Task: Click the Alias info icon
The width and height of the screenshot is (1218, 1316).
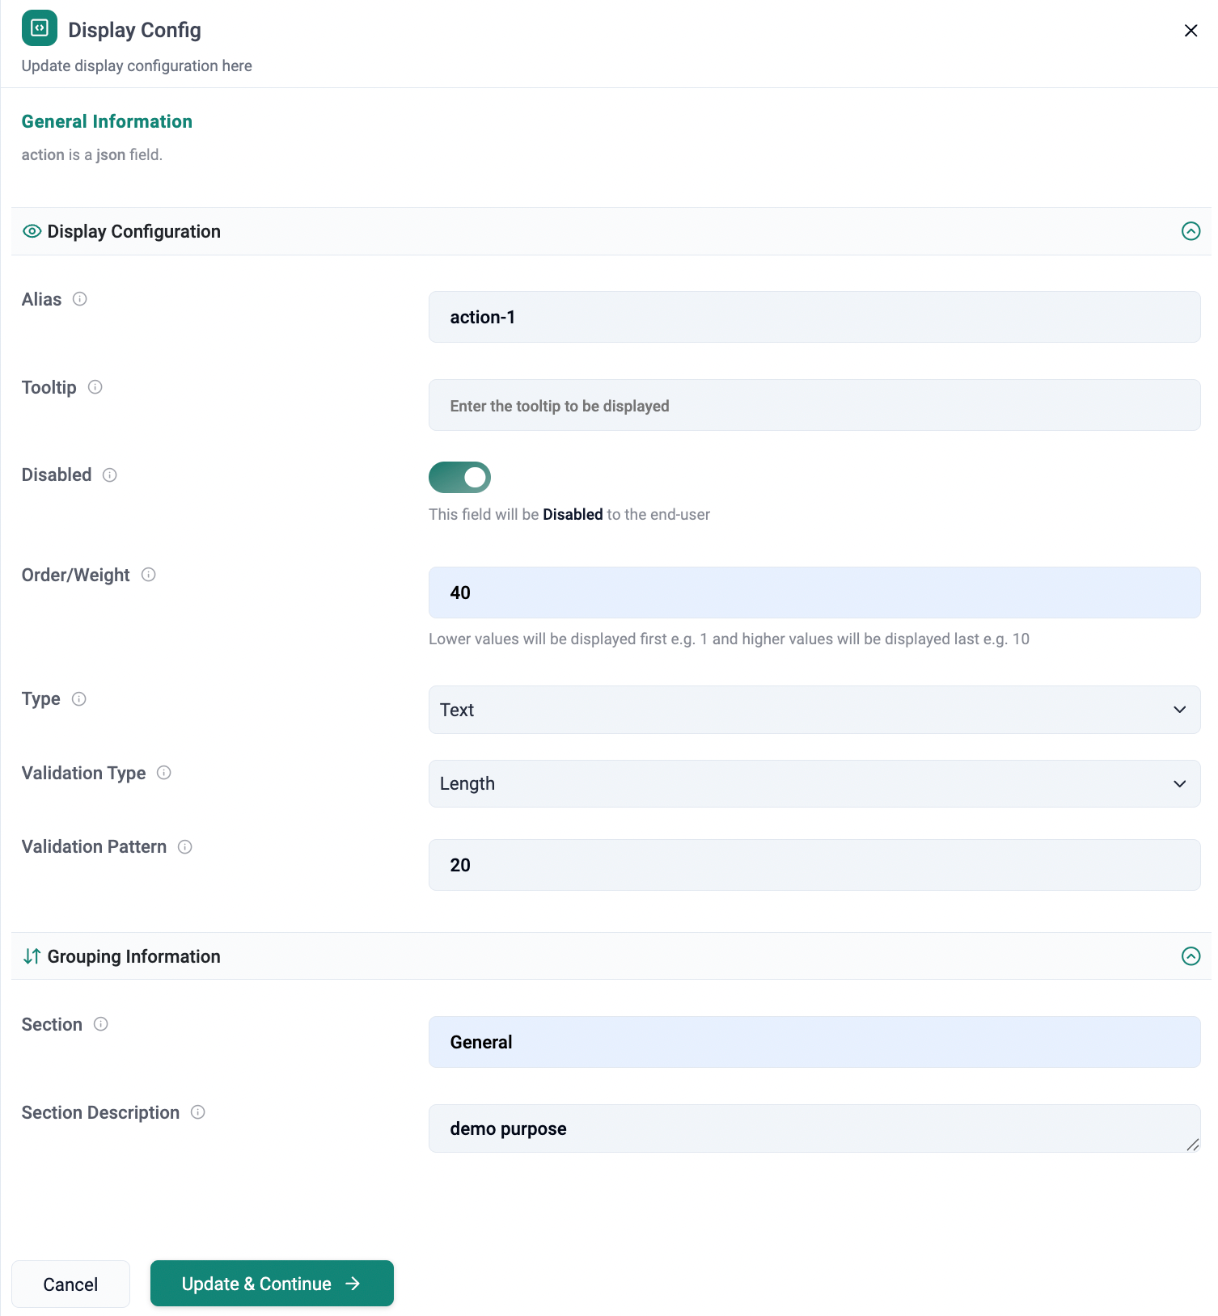Action: point(79,299)
